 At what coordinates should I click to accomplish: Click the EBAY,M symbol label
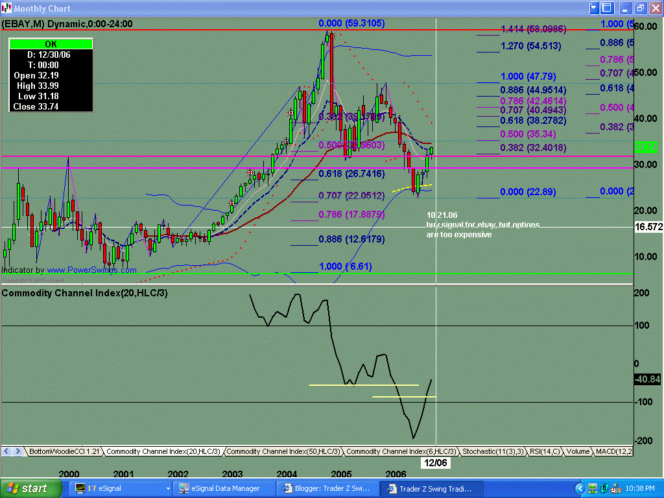click(23, 24)
